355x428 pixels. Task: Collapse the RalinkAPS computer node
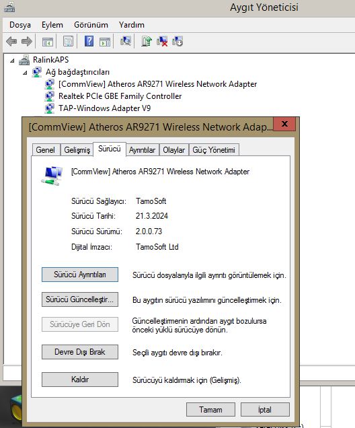pos(12,61)
